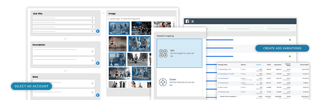Open the Kreditanfragen TXT2 campaign
Viewport: 321px width, 100px height.
point(225,69)
